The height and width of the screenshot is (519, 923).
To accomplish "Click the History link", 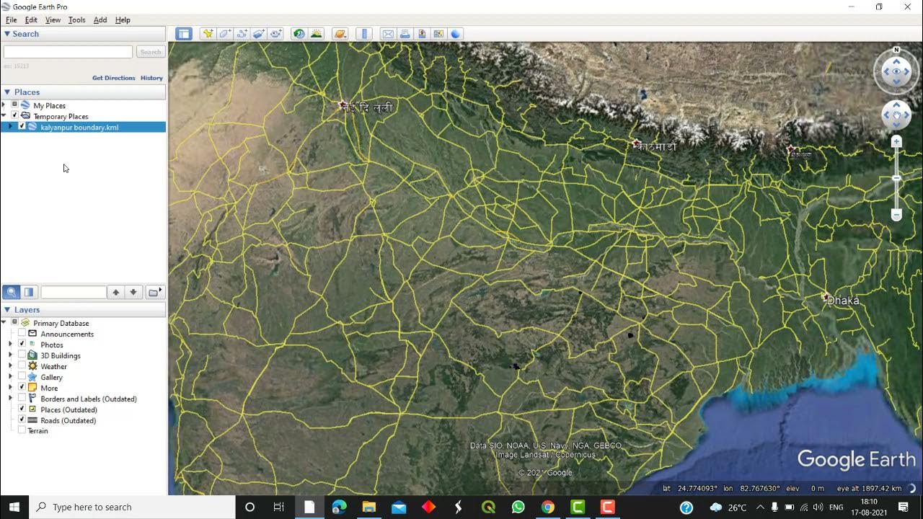I will tap(151, 78).
